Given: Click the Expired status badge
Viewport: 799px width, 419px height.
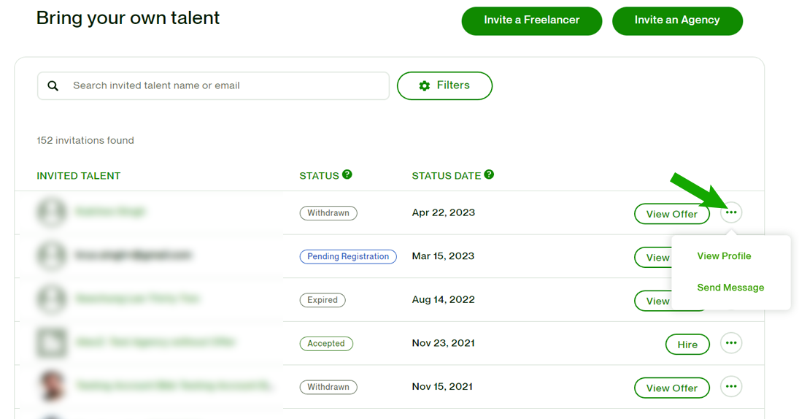Looking at the screenshot, I should pyautogui.click(x=323, y=300).
